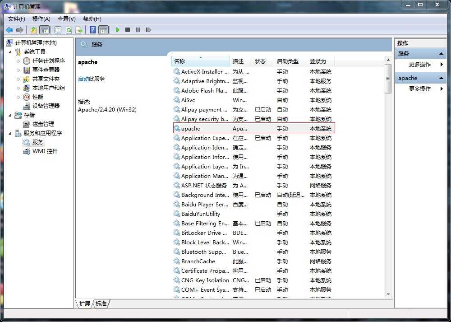Click the 设备管理器 tree icon

point(27,106)
